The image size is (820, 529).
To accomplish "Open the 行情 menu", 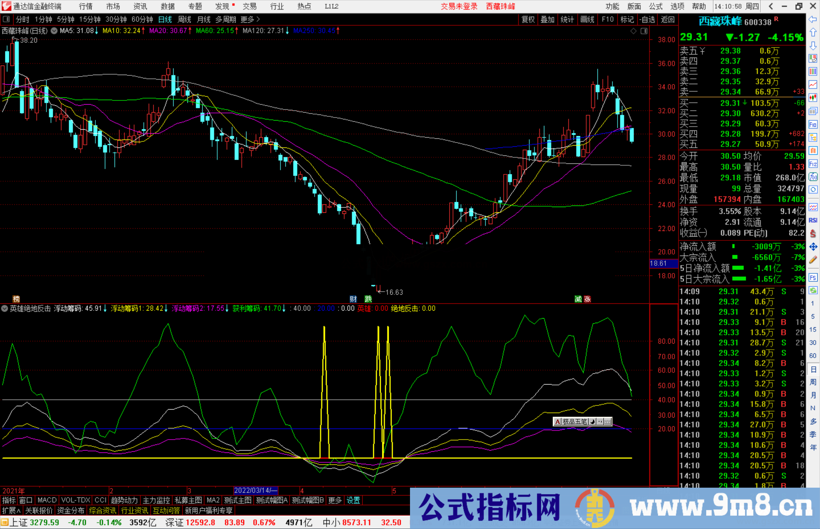I will point(86,6).
